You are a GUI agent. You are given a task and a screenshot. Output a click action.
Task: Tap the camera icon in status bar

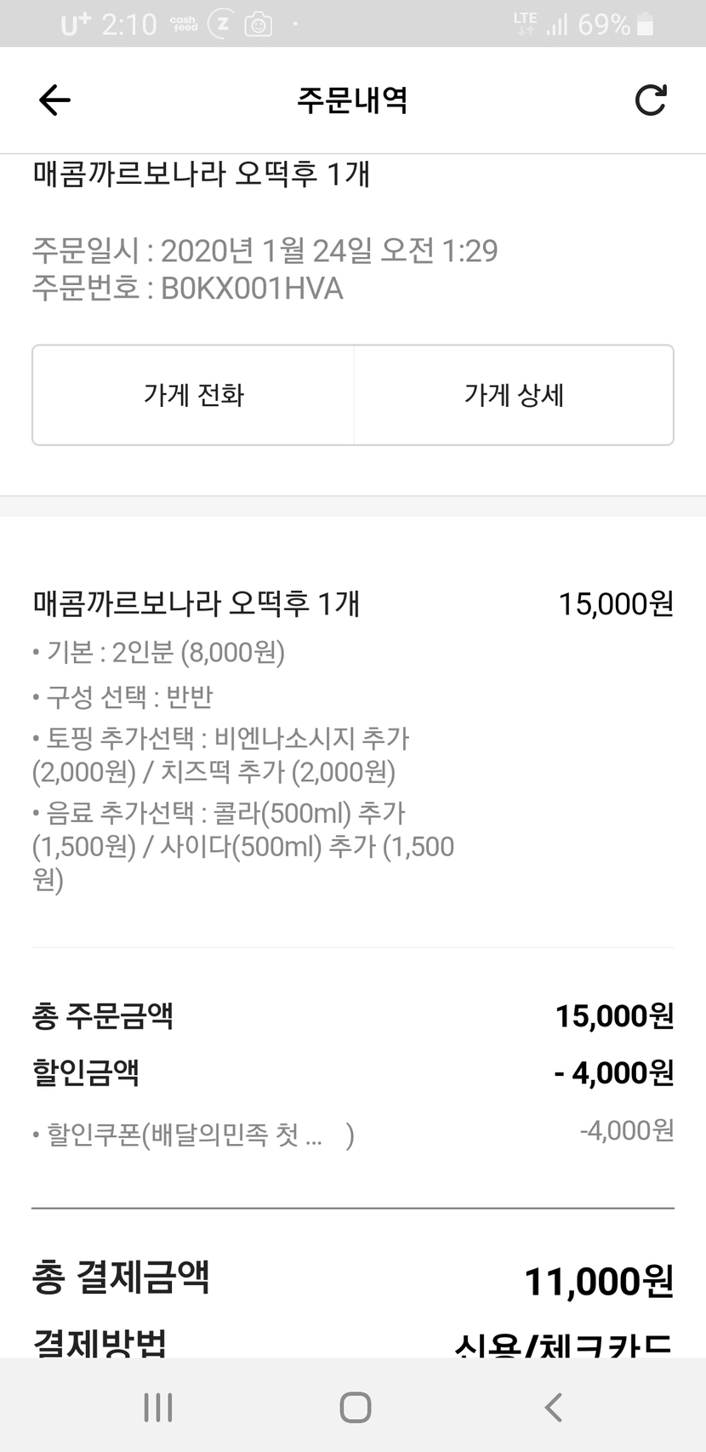(258, 25)
